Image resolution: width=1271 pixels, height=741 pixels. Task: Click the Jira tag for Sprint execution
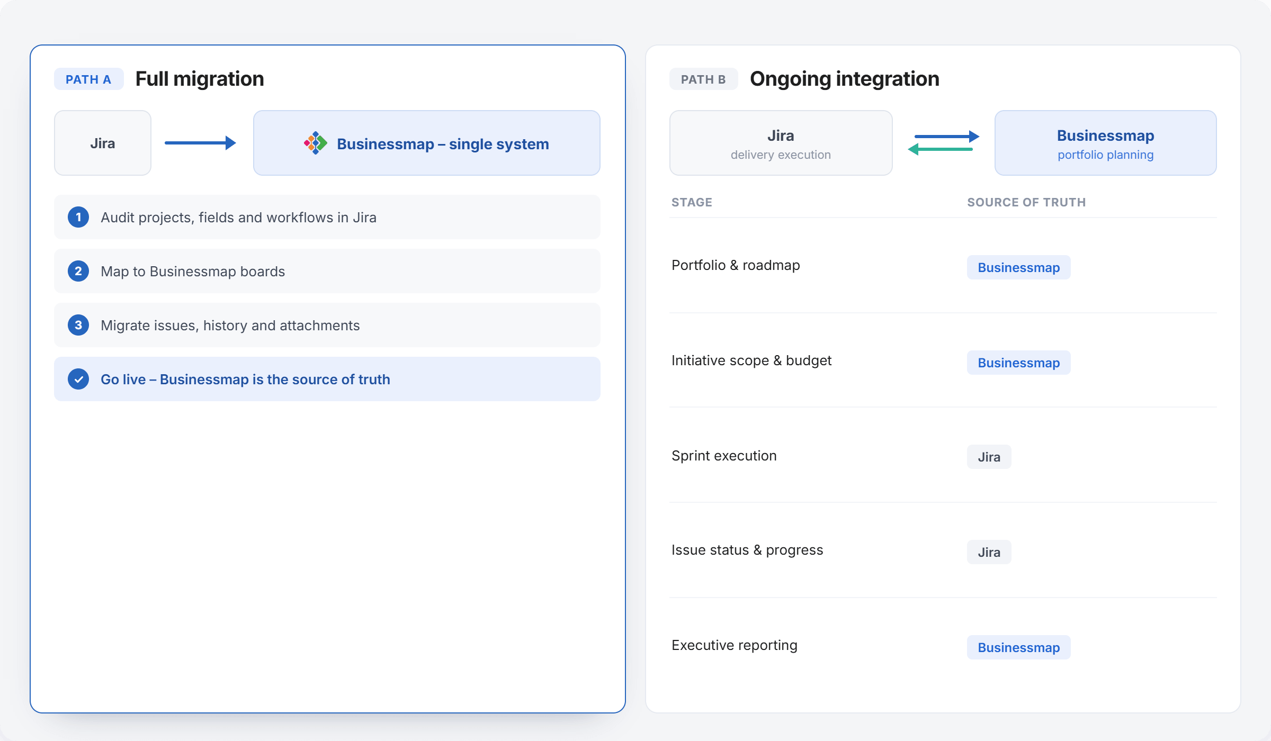(989, 457)
